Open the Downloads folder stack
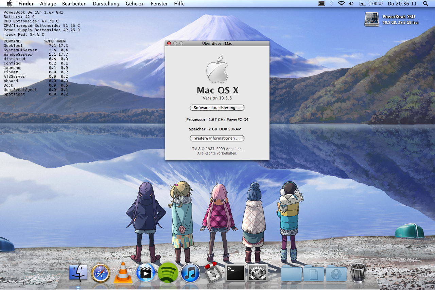This screenshot has width=435, height=290. 336,273
